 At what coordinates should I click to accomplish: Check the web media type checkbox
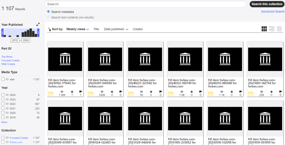pyautogui.click(x=3, y=79)
